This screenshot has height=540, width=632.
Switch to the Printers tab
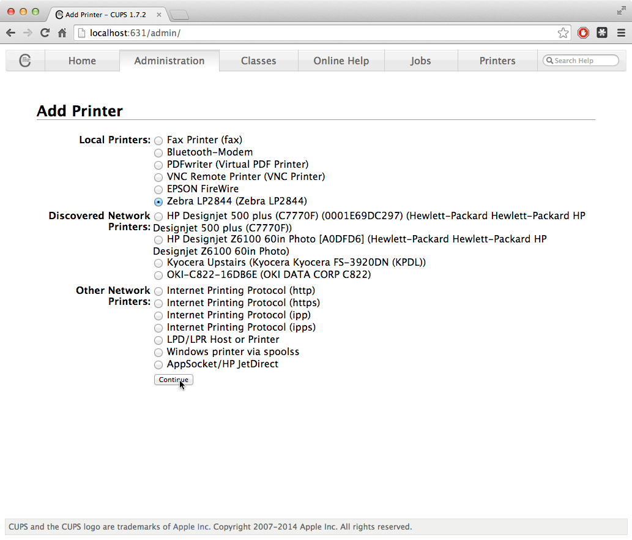coord(497,61)
